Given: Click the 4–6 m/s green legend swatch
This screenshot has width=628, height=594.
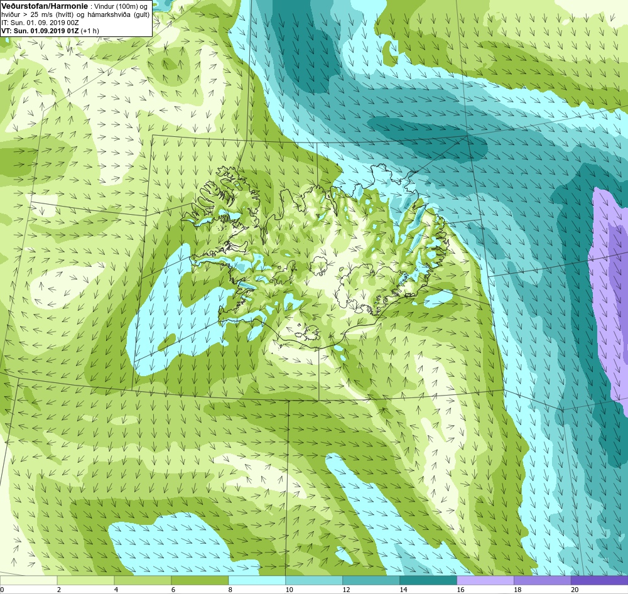Looking at the screenshot, I should (x=143, y=580).
